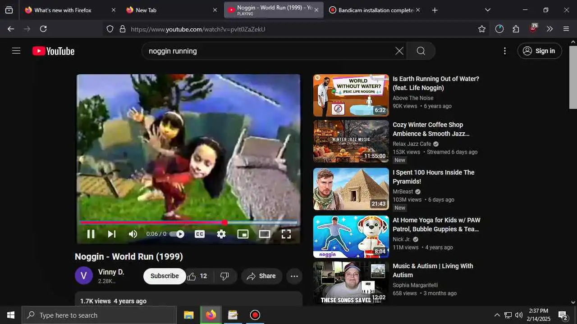Open File Explorer from the taskbar

tap(189, 315)
